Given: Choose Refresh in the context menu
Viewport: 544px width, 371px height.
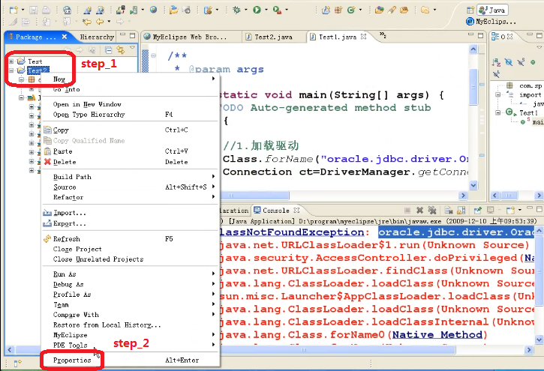Looking at the screenshot, I should (x=66, y=238).
